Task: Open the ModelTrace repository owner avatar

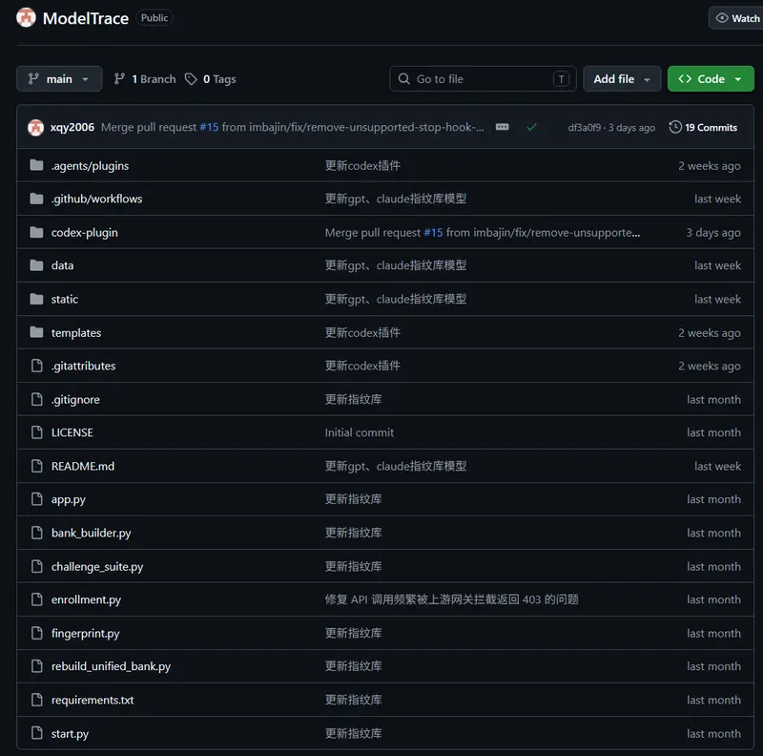Action: [26, 17]
